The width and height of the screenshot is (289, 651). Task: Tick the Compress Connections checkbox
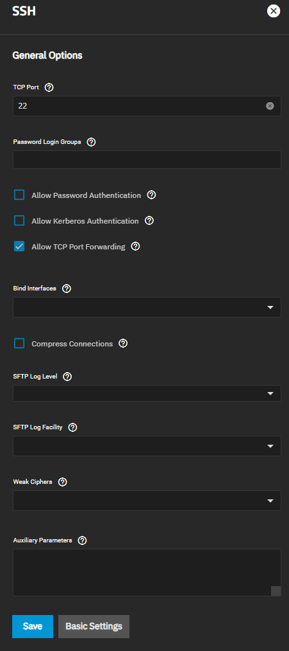tap(19, 343)
